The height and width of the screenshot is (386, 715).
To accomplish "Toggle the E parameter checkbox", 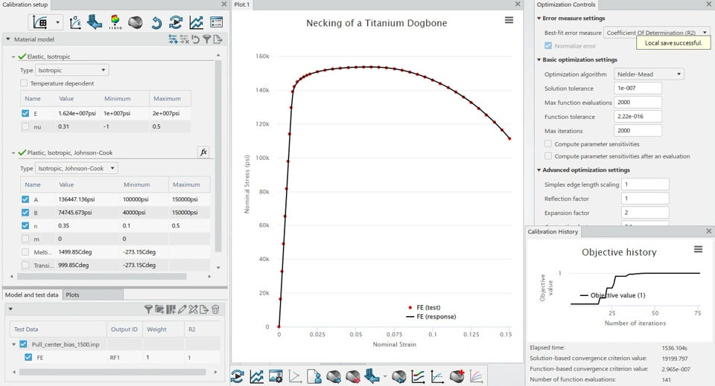I will tap(25, 113).
